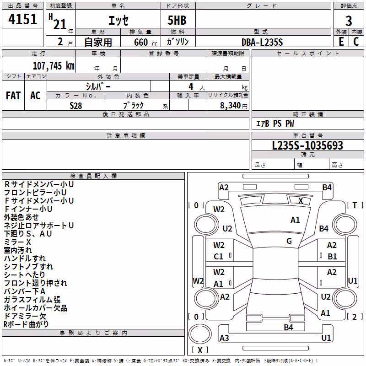This screenshot has width=366, height=366.
Task: Select the C1 damage mark on the diagram
Action: (x=219, y=257)
